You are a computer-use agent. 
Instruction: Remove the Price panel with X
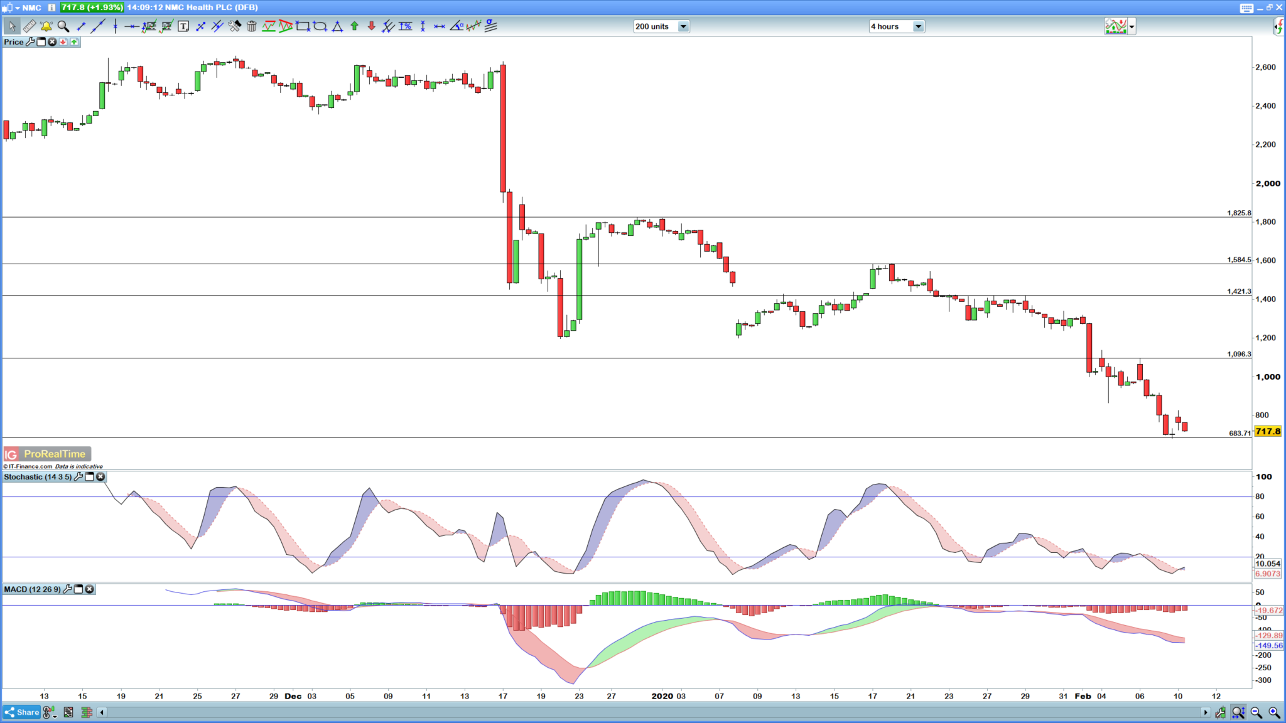(52, 42)
